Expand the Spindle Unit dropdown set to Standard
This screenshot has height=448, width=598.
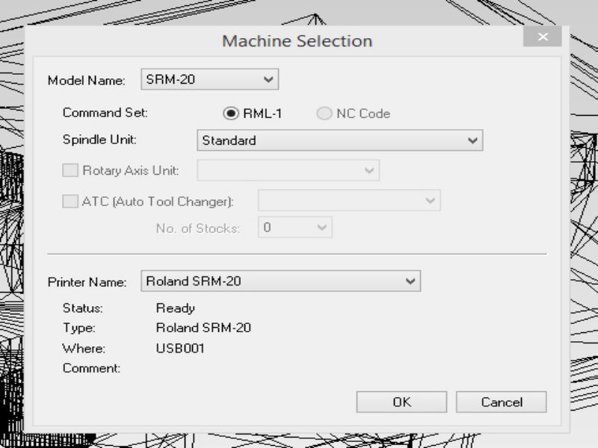click(340, 140)
